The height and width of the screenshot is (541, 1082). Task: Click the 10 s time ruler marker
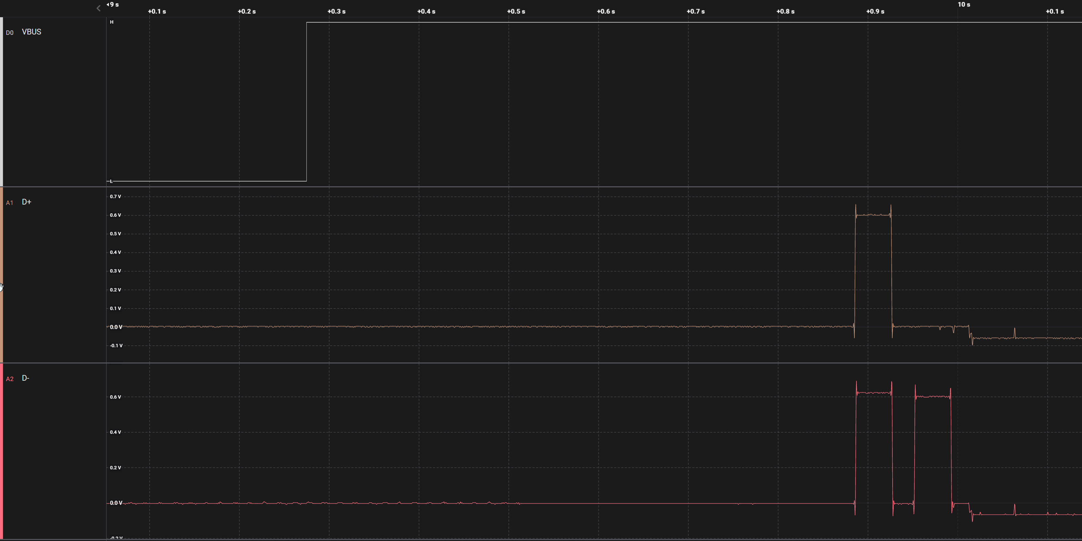pyautogui.click(x=964, y=5)
